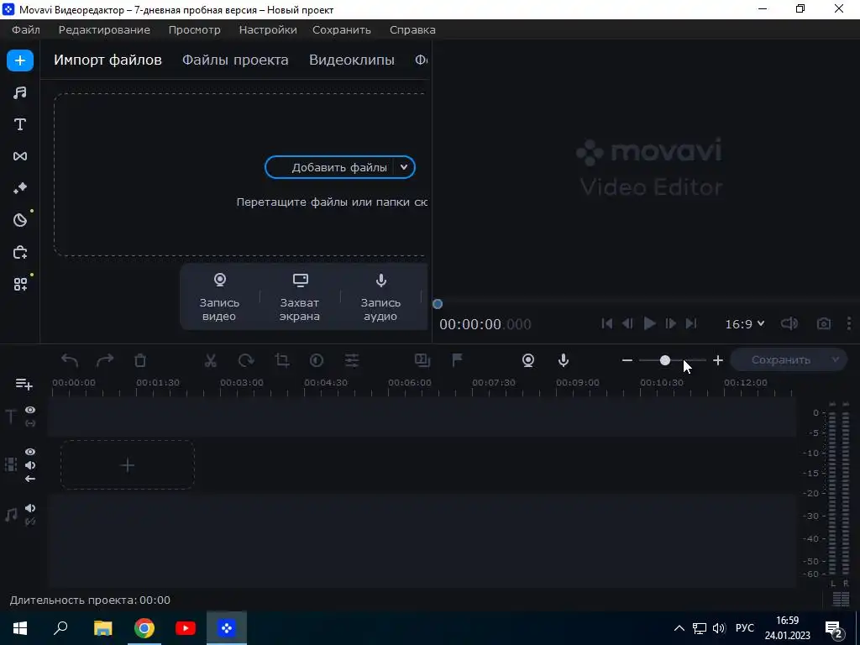860x645 pixels.
Task: Open the Справка menu
Action: [412, 29]
